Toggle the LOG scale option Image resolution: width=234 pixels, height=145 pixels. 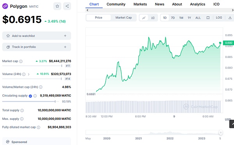219,17
